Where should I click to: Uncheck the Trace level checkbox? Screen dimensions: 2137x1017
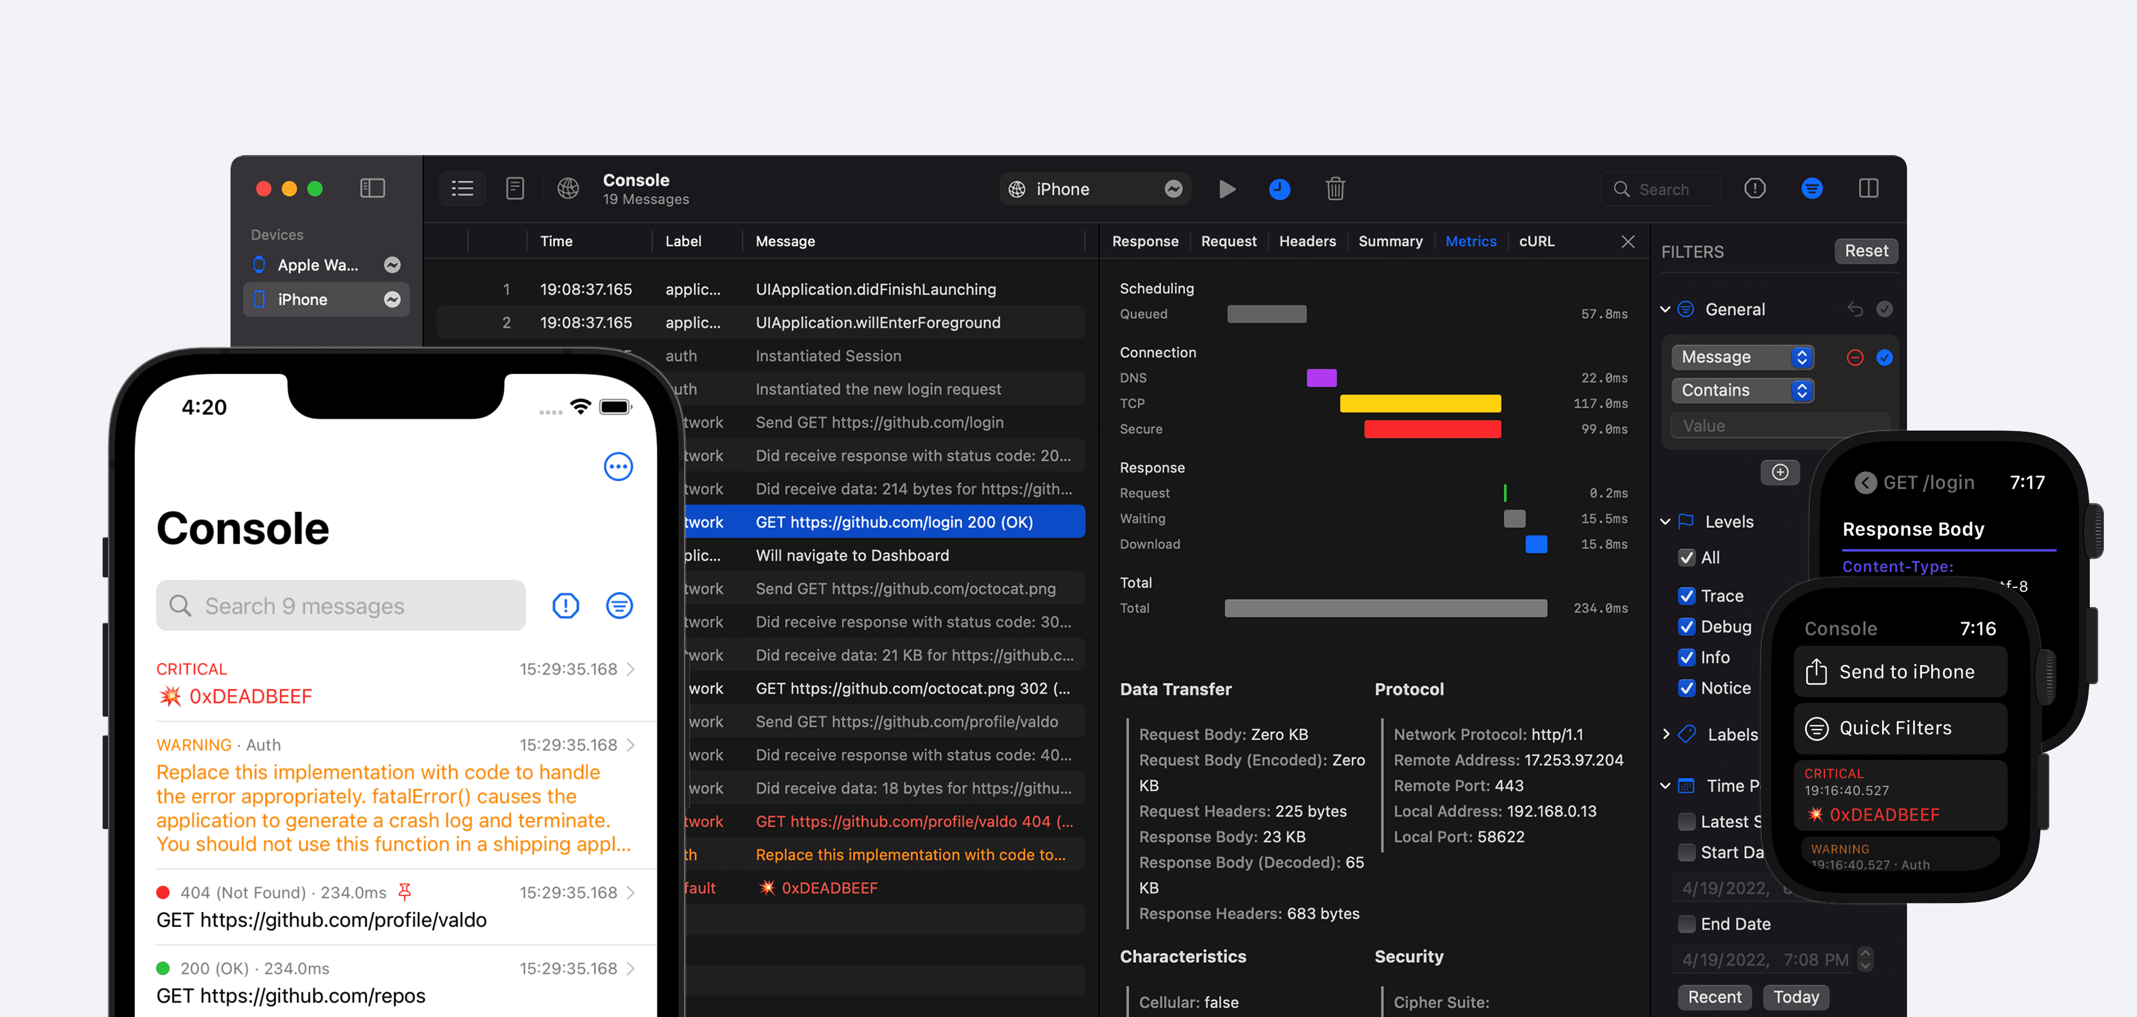point(1686,596)
